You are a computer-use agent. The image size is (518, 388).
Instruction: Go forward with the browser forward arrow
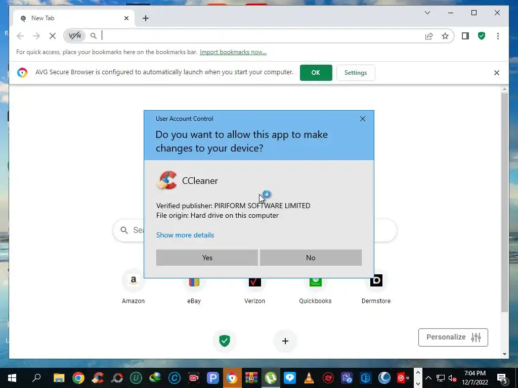pos(36,36)
